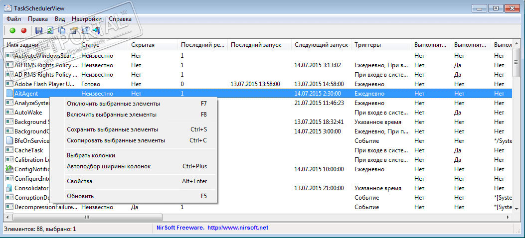525x238 pixels.
Task: Click the horizontal scrollbar thumb
Action: click(87, 217)
